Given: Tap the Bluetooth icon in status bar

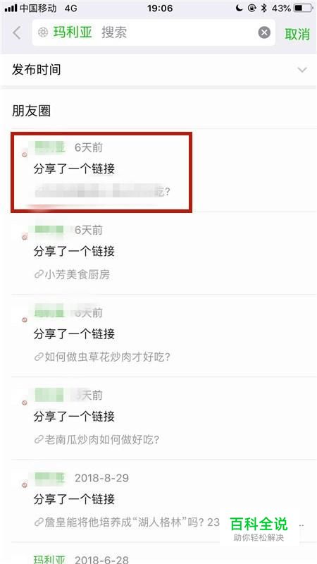Looking at the screenshot, I should click(263, 8).
